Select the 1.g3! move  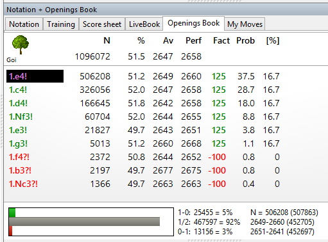[18, 143]
